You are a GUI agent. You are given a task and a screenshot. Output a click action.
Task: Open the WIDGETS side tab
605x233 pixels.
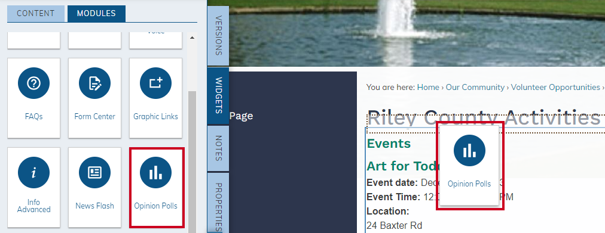[x=218, y=96]
